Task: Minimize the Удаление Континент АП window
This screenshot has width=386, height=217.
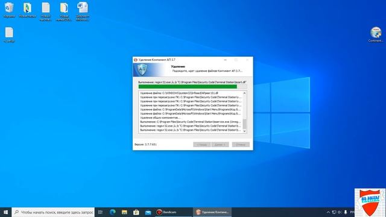Action: 225,60
